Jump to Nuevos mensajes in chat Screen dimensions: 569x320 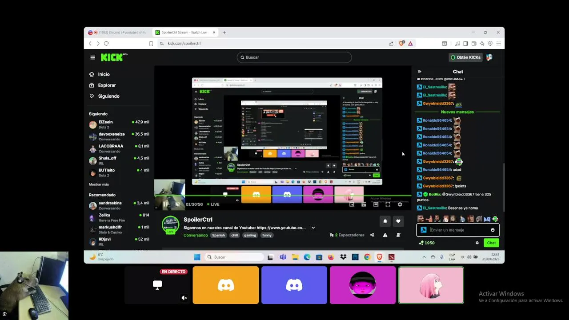(457, 112)
